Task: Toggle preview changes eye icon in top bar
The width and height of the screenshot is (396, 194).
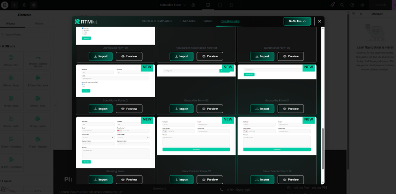Action: coord(362,5)
